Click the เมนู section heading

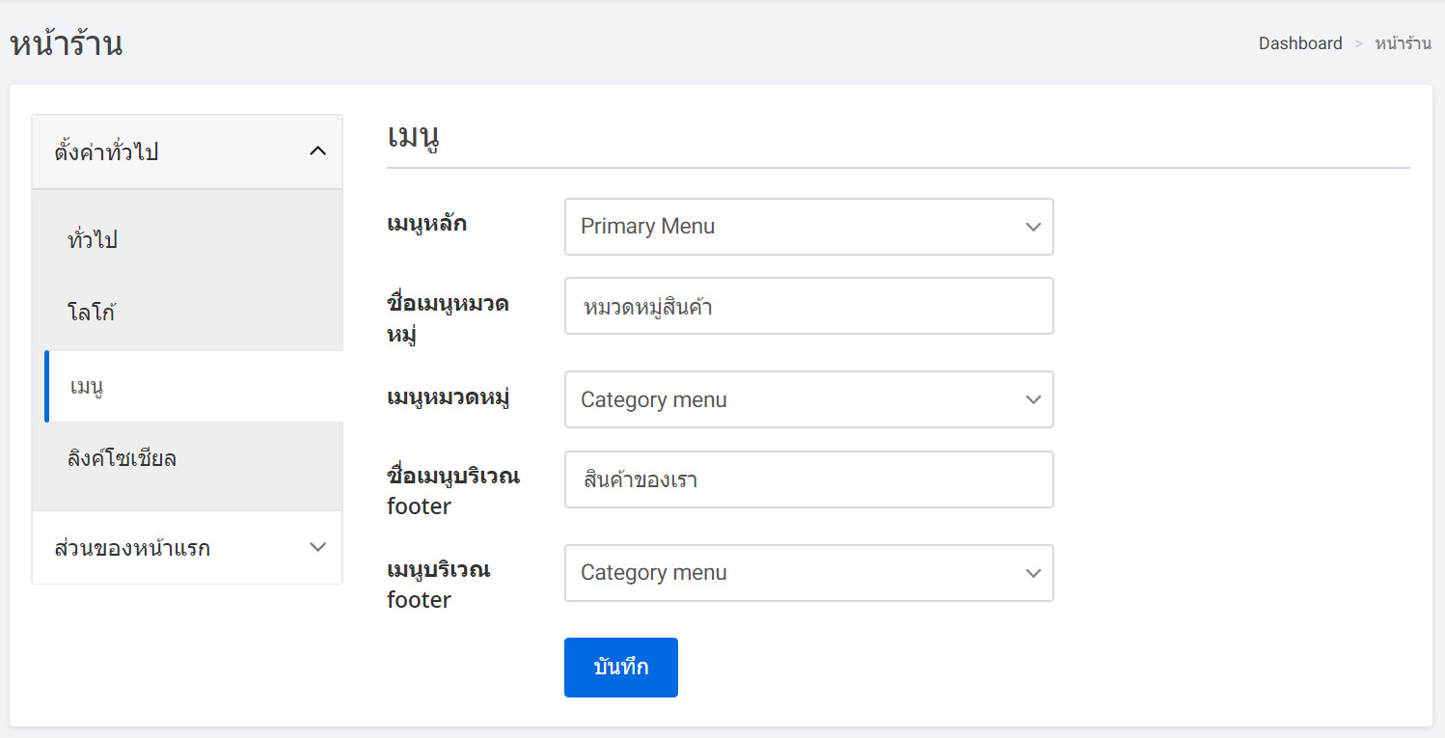pos(414,137)
